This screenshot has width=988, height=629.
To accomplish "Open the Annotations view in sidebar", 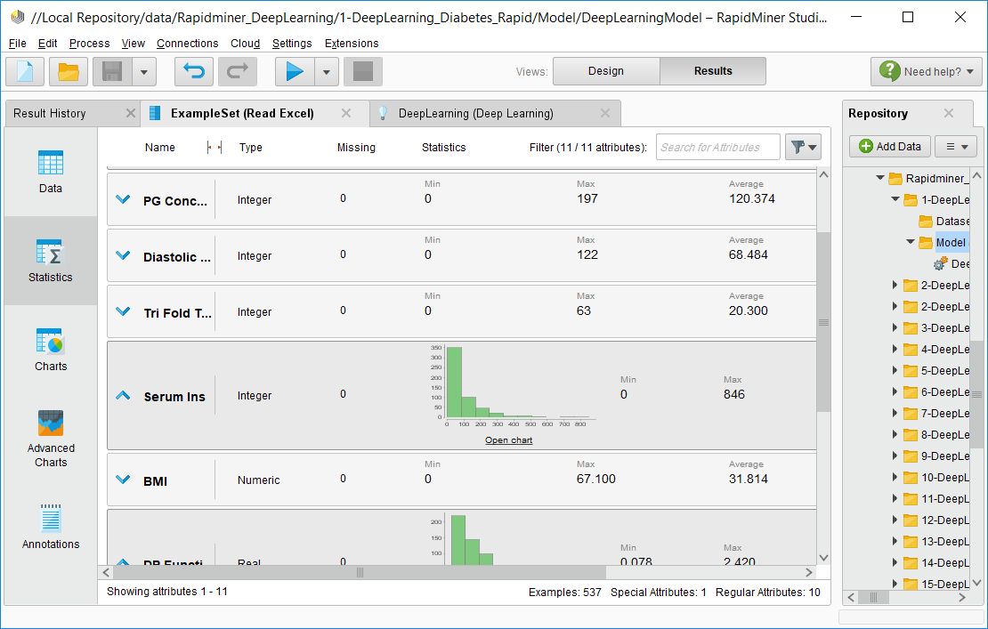I will coord(51,527).
